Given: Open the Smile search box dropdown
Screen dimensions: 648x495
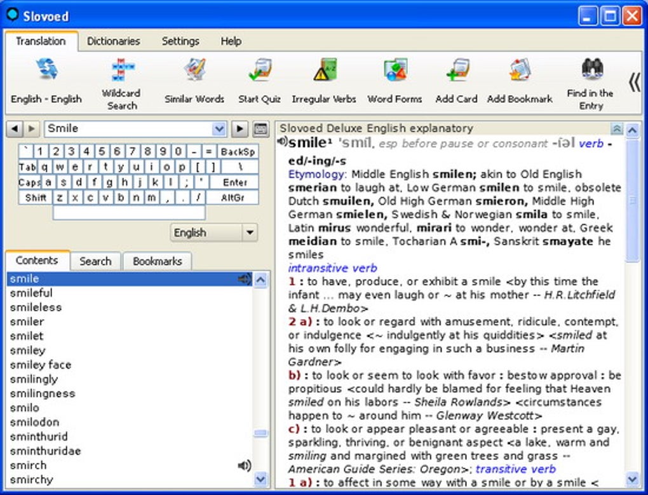Looking at the screenshot, I should click(x=219, y=129).
